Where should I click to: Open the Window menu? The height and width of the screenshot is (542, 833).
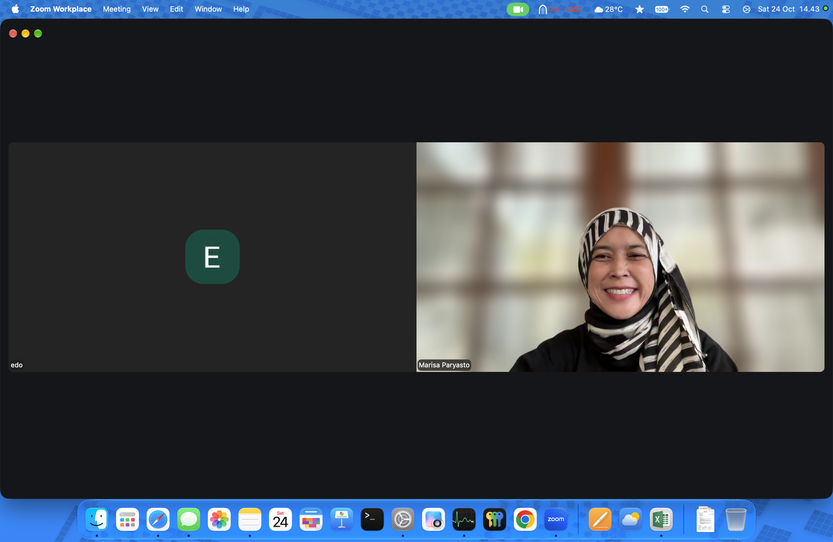(x=208, y=9)
